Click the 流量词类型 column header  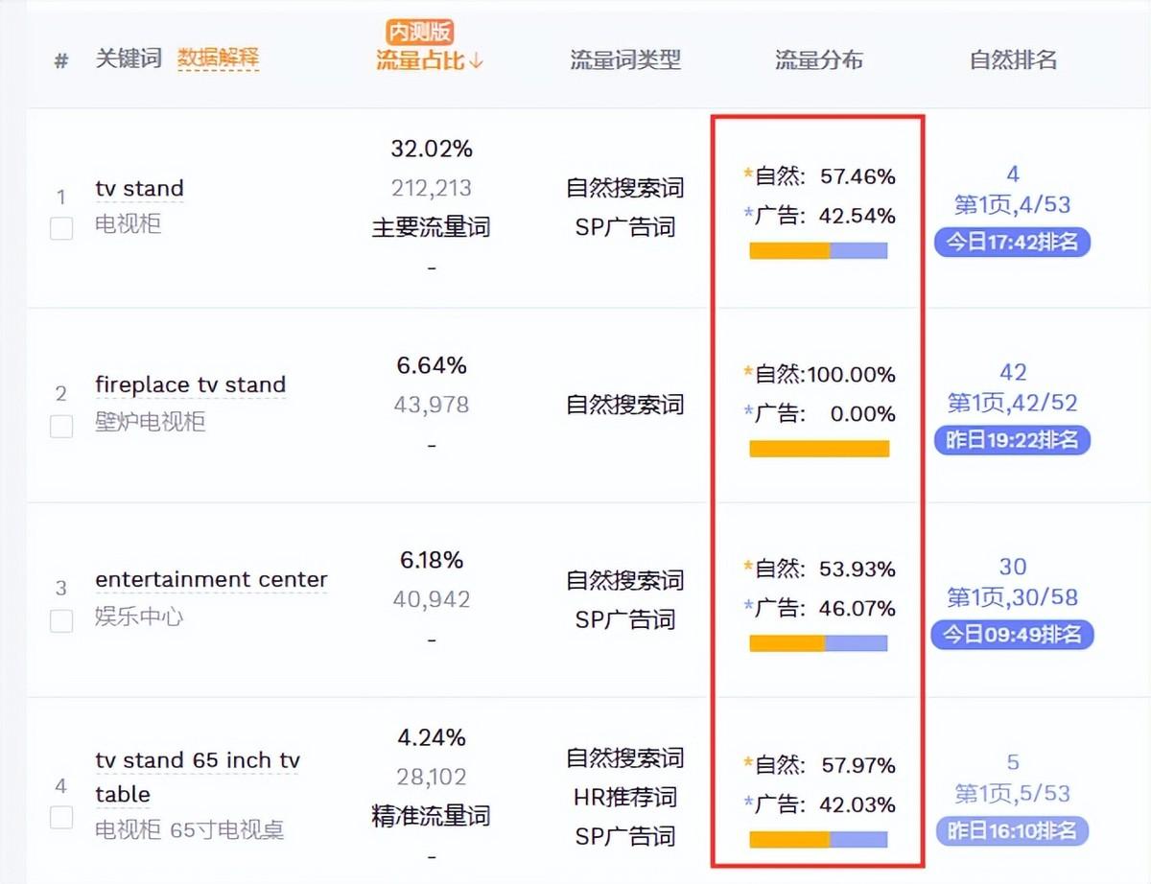tap(625, 60)
